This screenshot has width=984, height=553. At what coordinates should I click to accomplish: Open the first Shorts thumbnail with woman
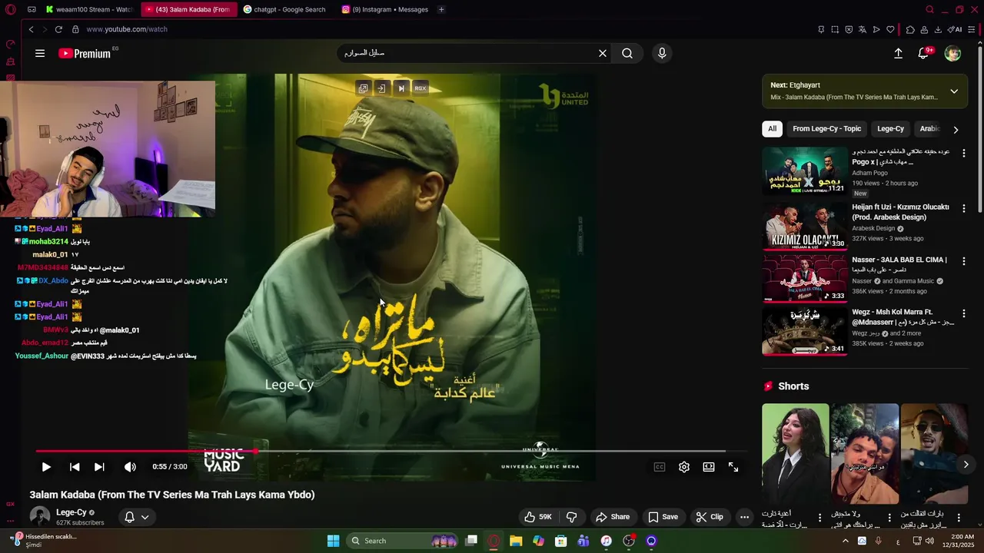[795, 453]
